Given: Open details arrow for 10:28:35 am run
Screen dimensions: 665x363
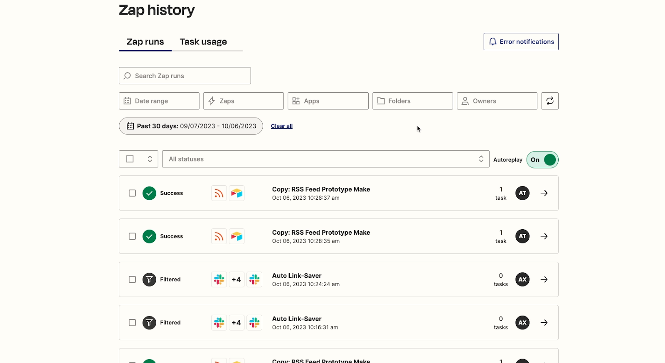Looking at the screenshot, I should (544, 236).
